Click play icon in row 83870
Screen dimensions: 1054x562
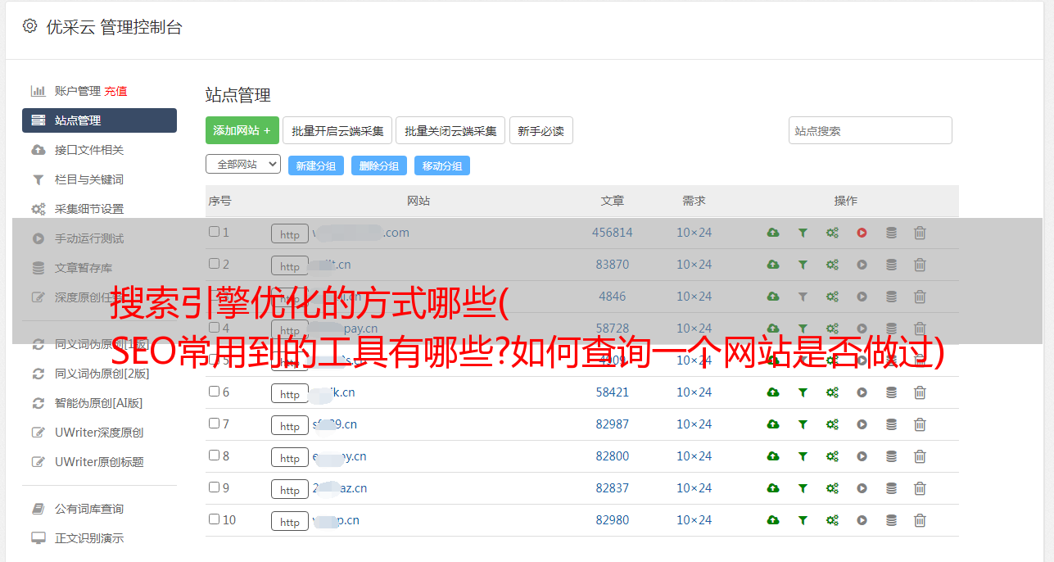click(x=862, y=265)
